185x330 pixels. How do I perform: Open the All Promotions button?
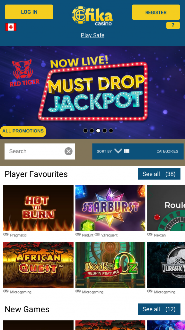coord(23,131)
